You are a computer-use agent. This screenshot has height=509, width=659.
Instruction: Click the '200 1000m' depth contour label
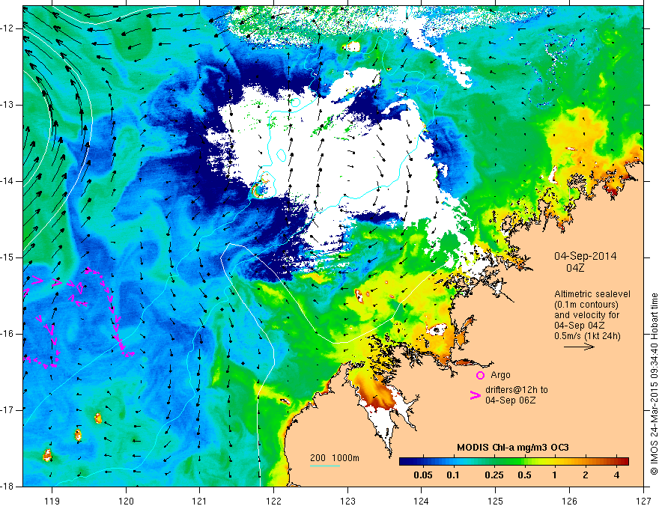click(335, 458)
